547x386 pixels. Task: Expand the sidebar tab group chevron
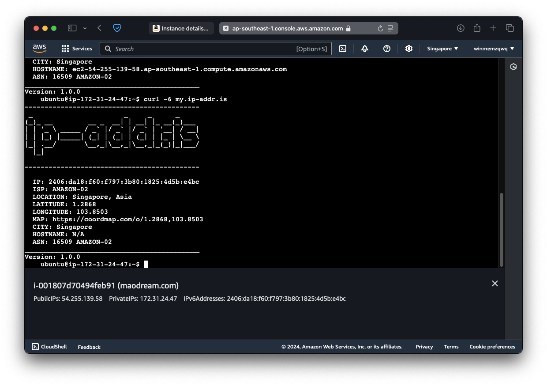85,28
